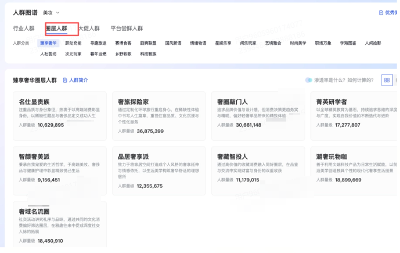Switch to the 大促人群 tab
This screenshot has width=400, height=253.
(89, 28)
